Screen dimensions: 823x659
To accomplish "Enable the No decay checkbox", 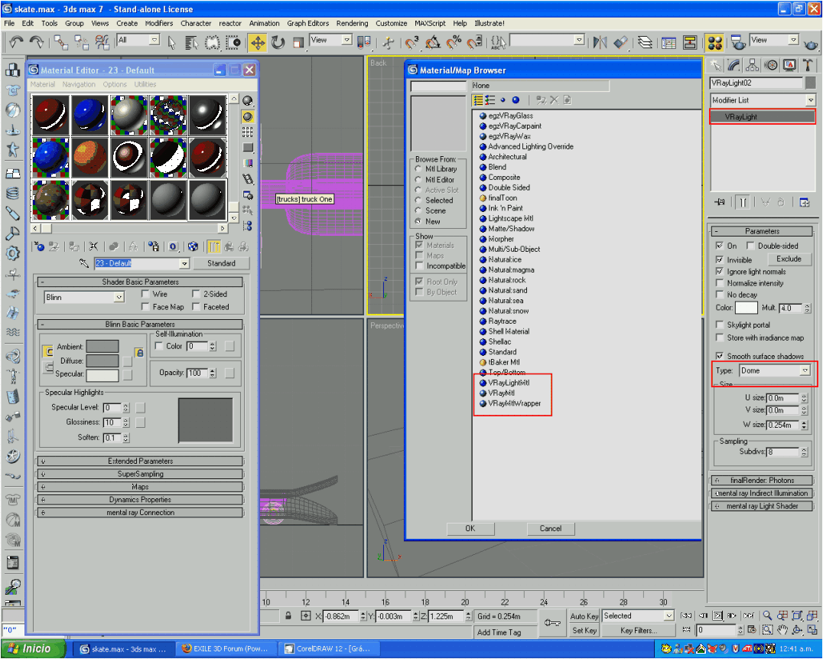I will 720,295.
